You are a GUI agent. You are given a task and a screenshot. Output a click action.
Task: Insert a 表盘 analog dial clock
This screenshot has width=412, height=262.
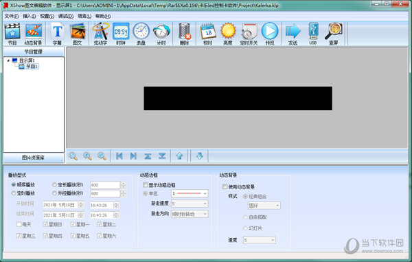(x=141, y=34)
